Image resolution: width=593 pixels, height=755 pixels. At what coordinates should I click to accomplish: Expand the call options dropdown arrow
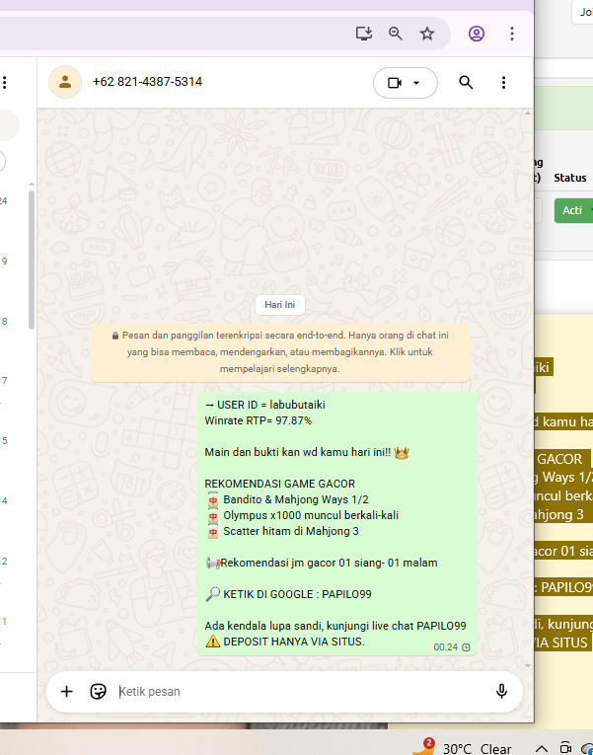416,83
